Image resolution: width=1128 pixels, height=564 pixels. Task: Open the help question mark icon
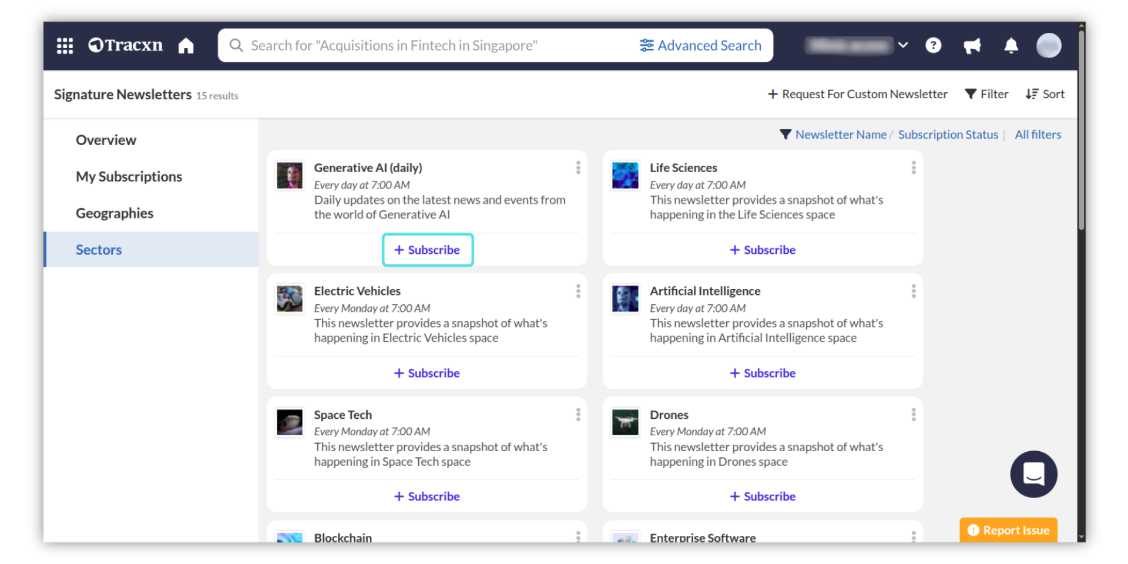[x=933, y=45]
